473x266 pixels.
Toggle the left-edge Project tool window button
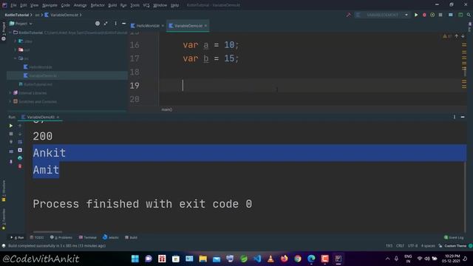click(x=4, y=31)
